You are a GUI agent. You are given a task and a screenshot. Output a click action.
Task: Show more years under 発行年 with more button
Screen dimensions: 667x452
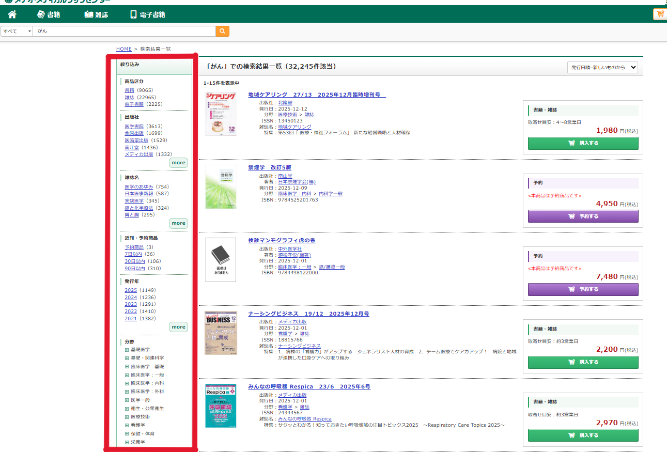178,327
